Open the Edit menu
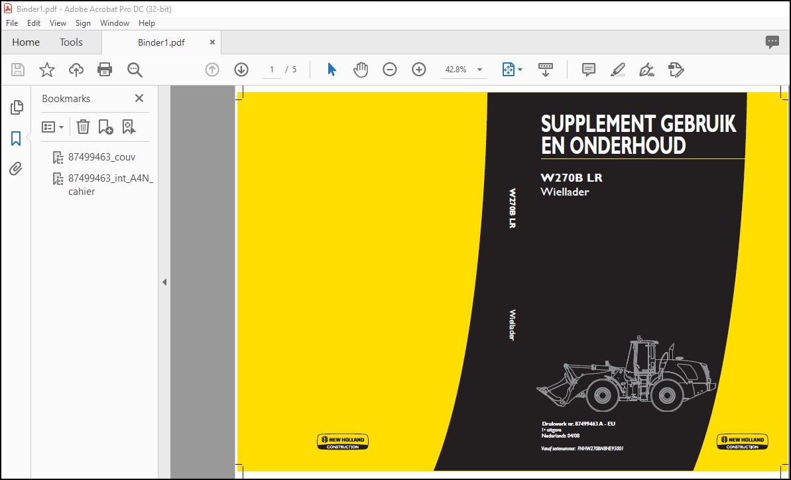 click(34, 23)
